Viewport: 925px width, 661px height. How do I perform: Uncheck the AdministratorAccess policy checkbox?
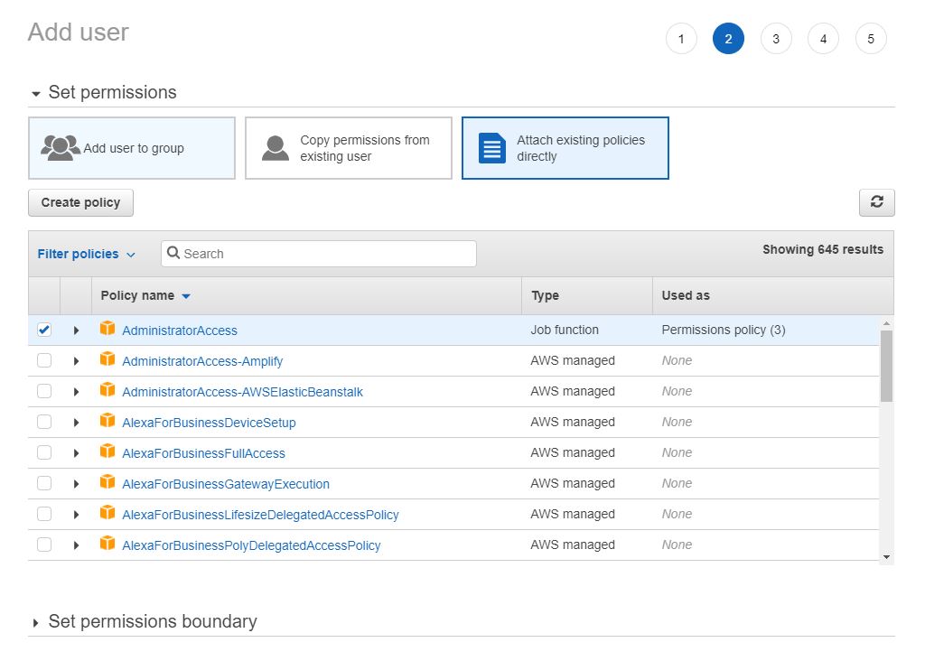coord(44,330)
